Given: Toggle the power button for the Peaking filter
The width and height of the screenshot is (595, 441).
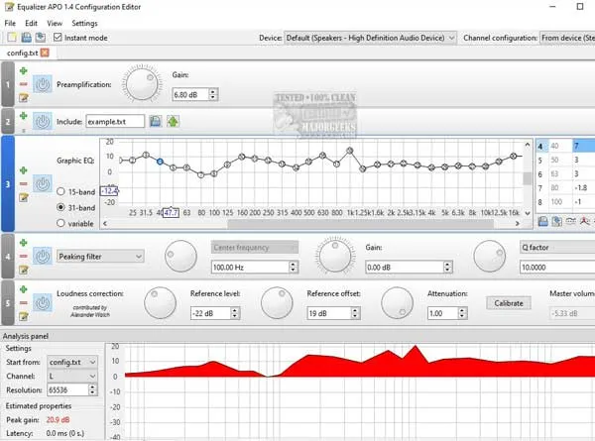Looking at the screenshot, I should pos(42,257).
